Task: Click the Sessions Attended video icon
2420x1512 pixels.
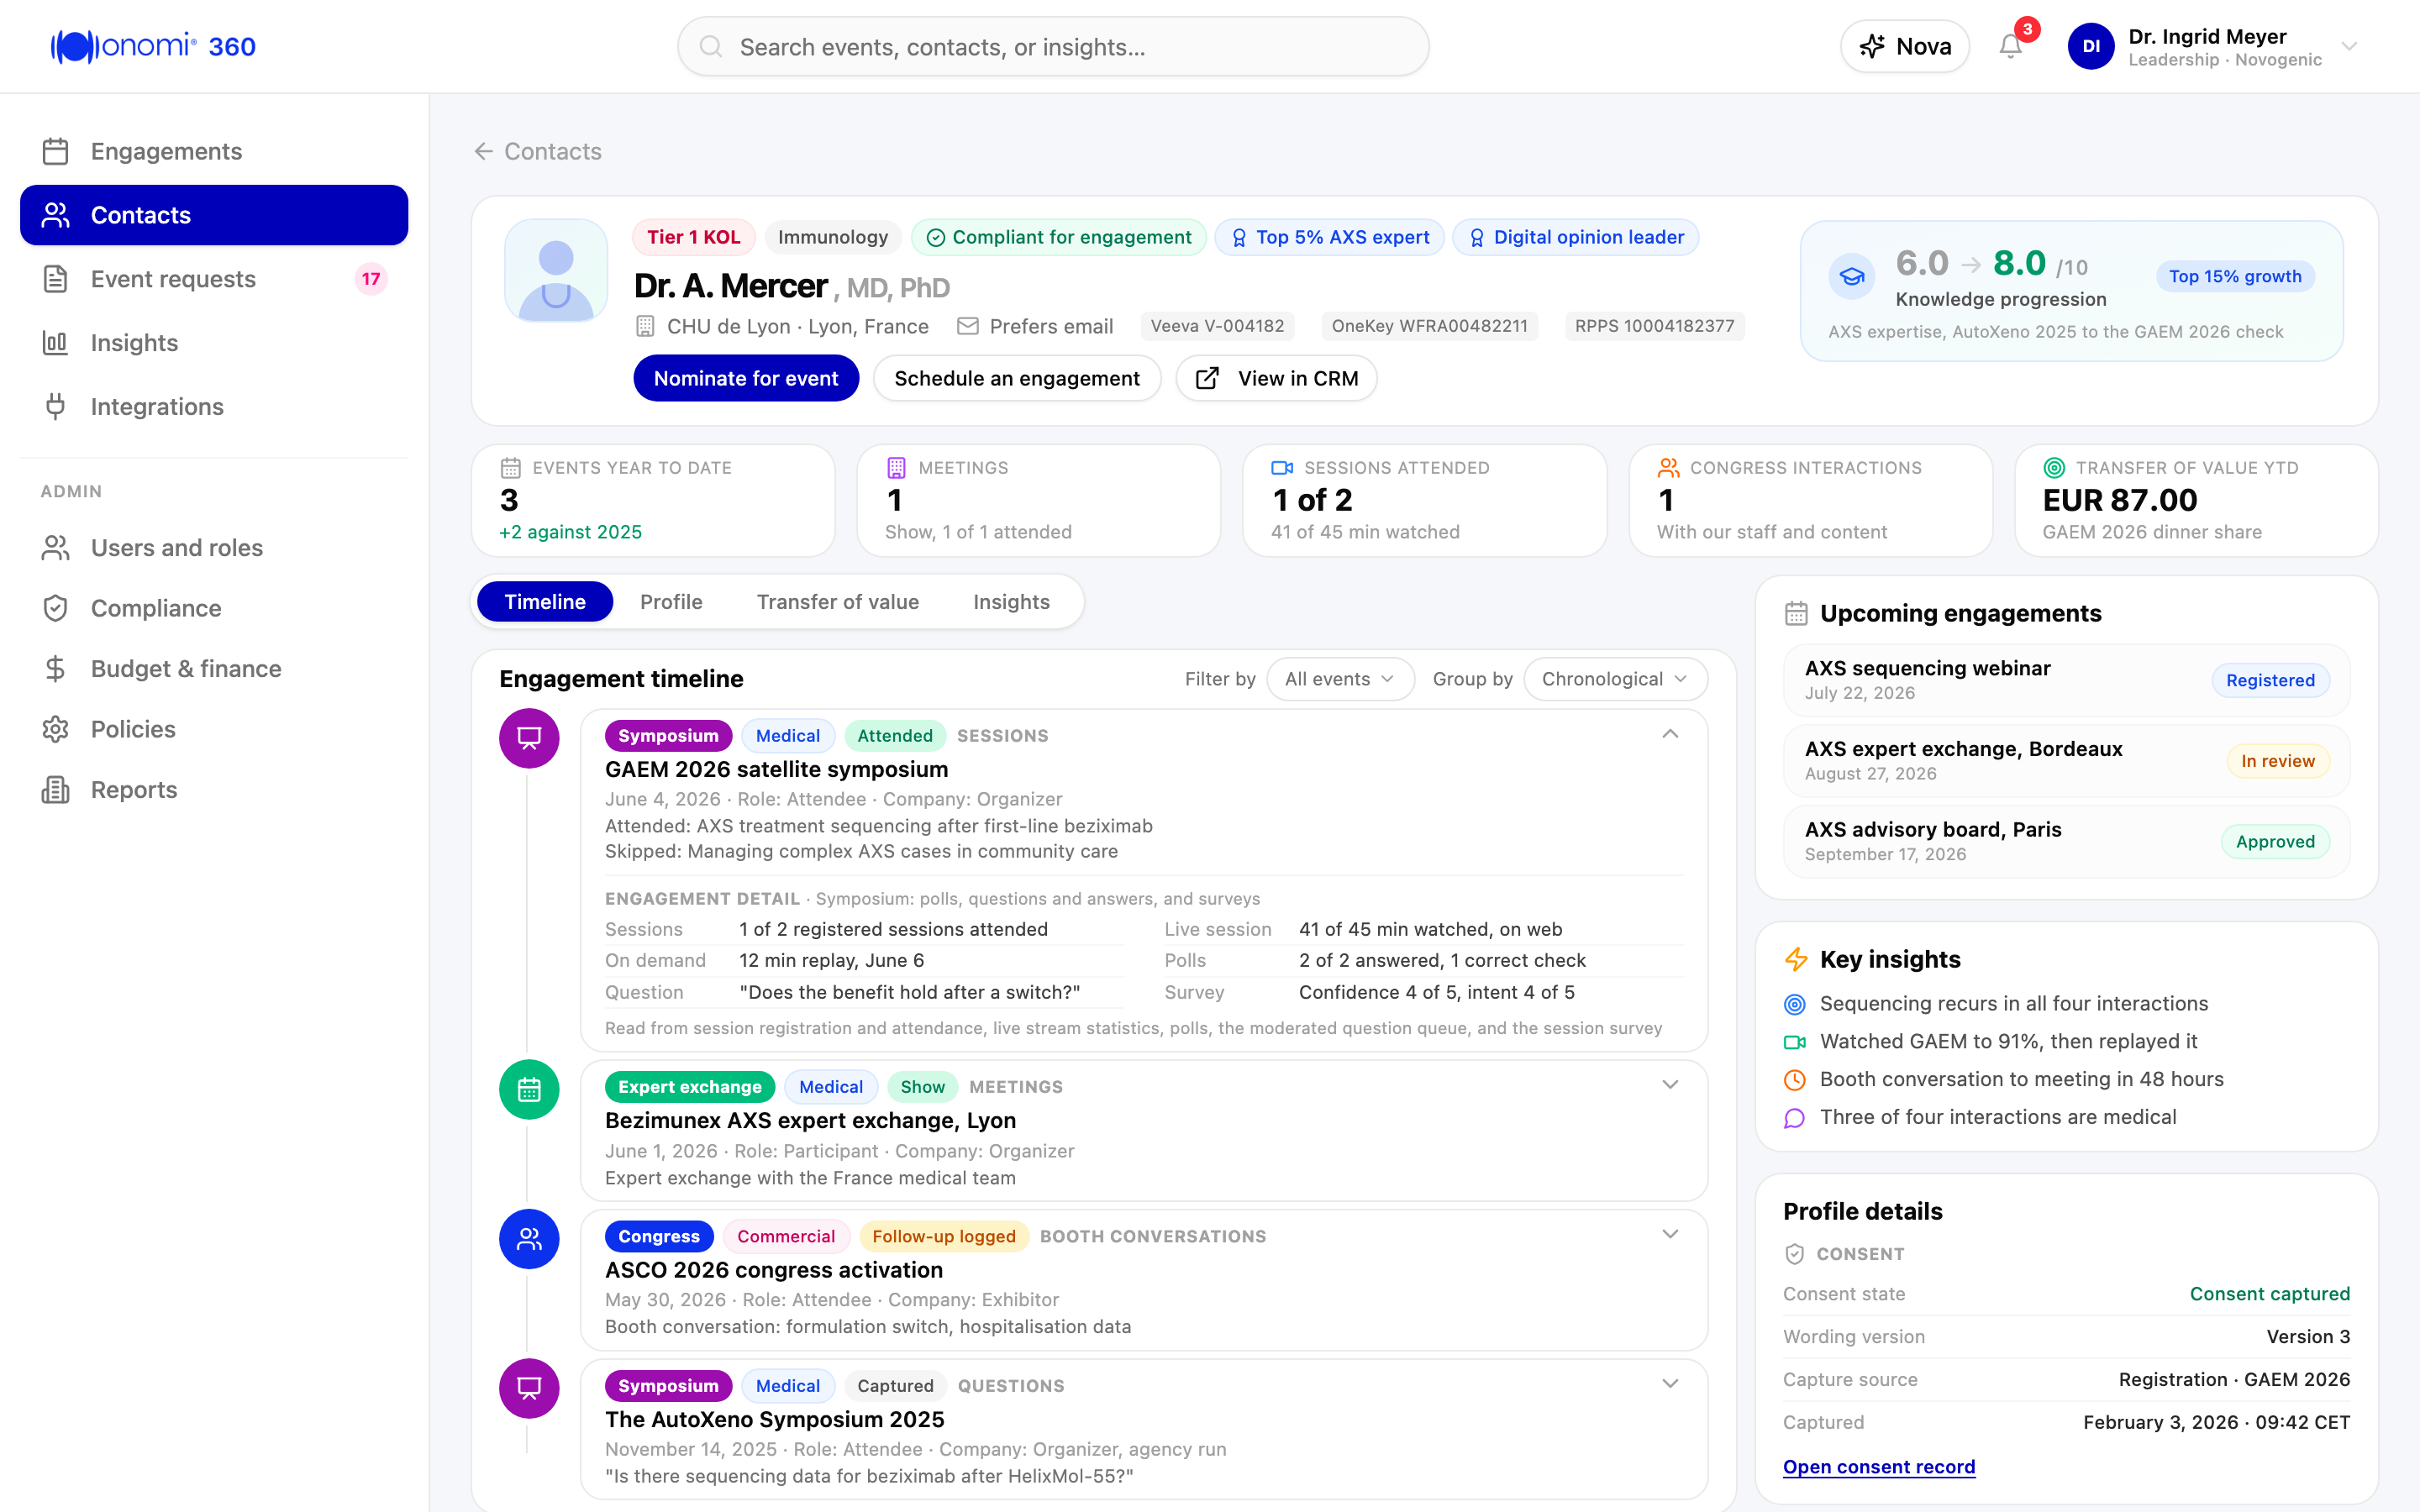Action: tap(1282, 468)
